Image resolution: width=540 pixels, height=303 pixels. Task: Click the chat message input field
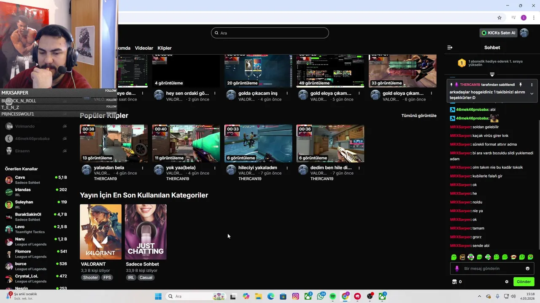coord(492,268)
